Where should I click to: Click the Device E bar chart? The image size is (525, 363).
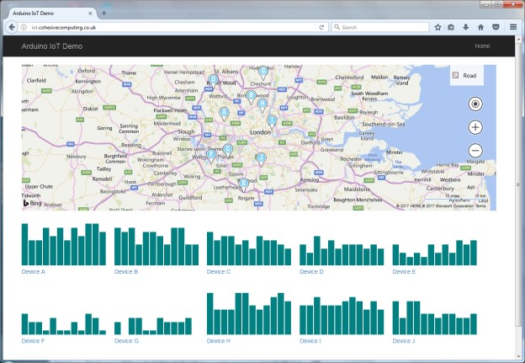click(435, 253)
